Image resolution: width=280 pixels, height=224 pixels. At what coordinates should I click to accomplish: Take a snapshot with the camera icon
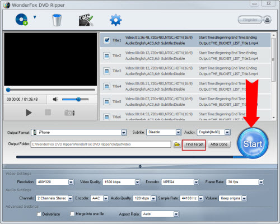pos(69,113)
